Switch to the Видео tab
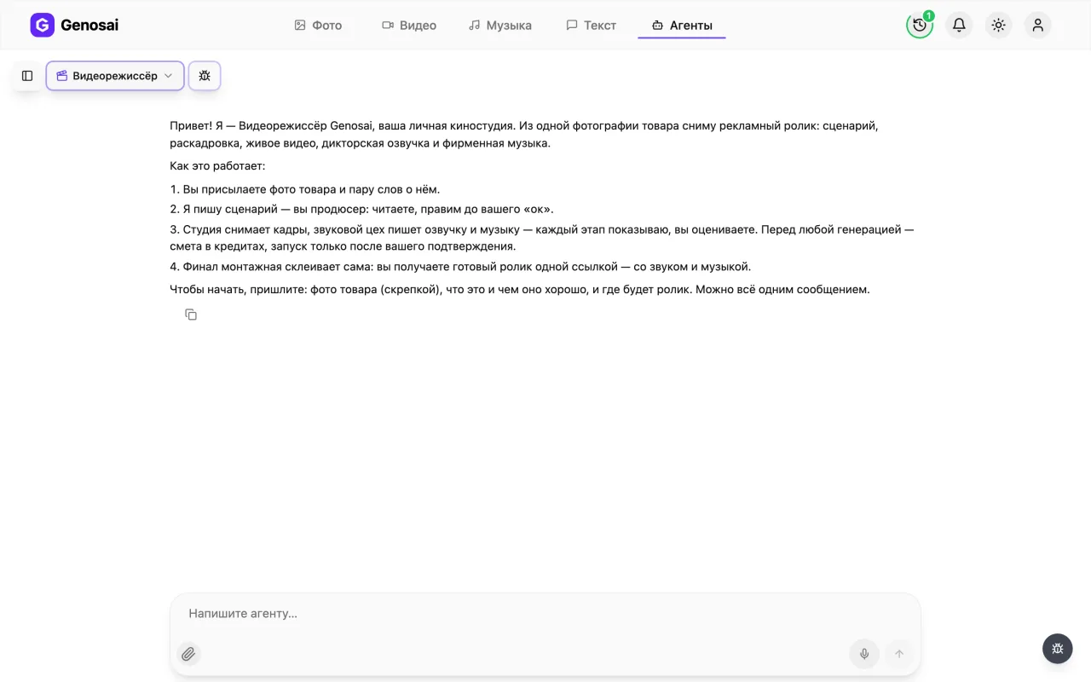 [x=409, y=26]
